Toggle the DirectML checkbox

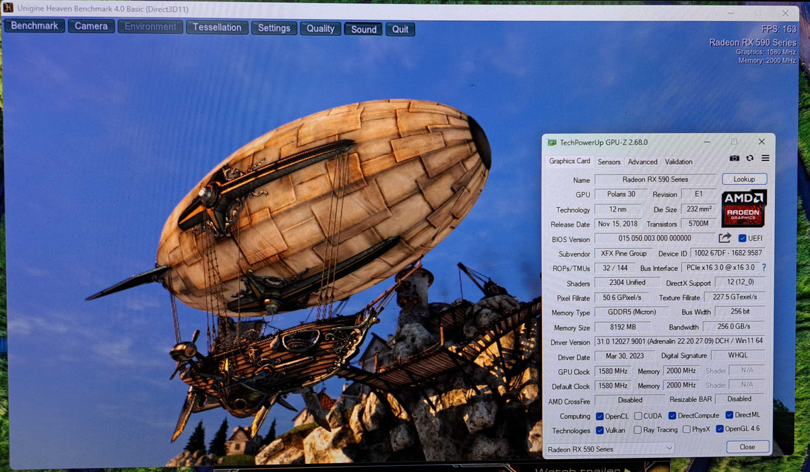tap(729, 415)
